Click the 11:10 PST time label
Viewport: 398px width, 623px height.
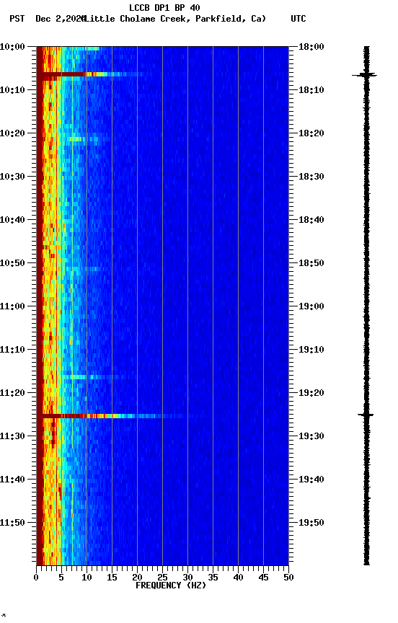tap(12, 350)
